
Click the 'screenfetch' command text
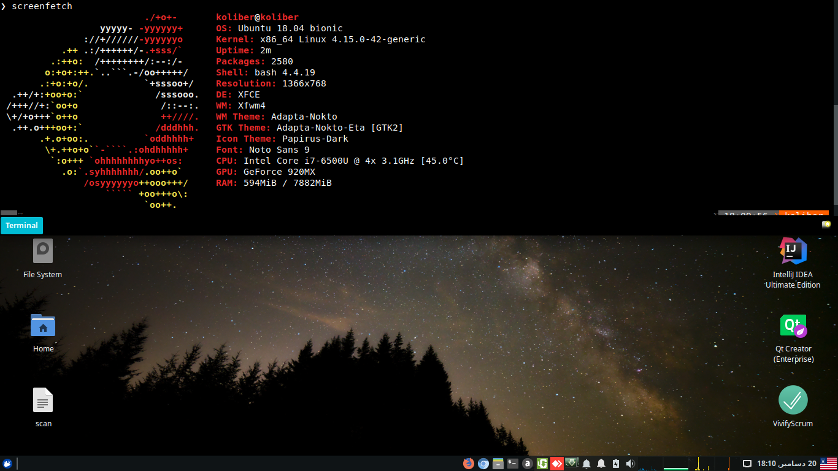point(42,6)
